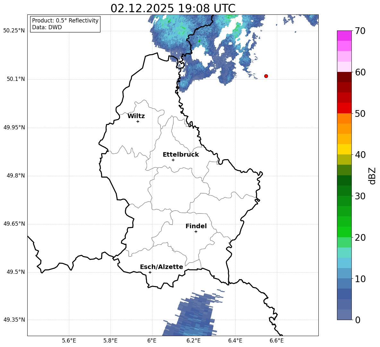Click the 10 tick on the colorbar
Image resolution: width=380 pixels, height=347 pixels.
pos(360,279)
